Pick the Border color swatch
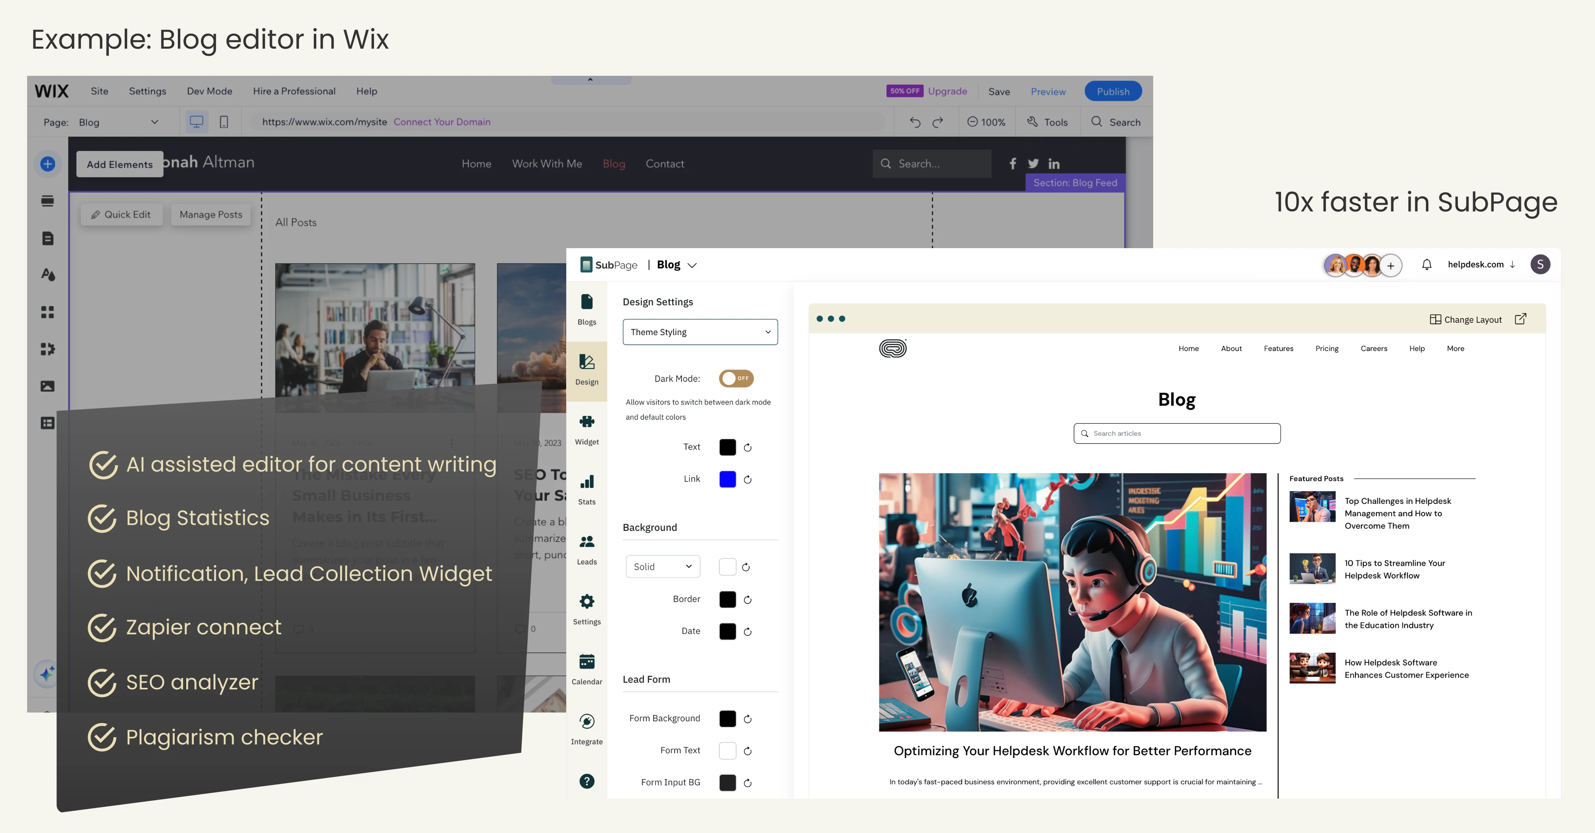 coord(728,600)
